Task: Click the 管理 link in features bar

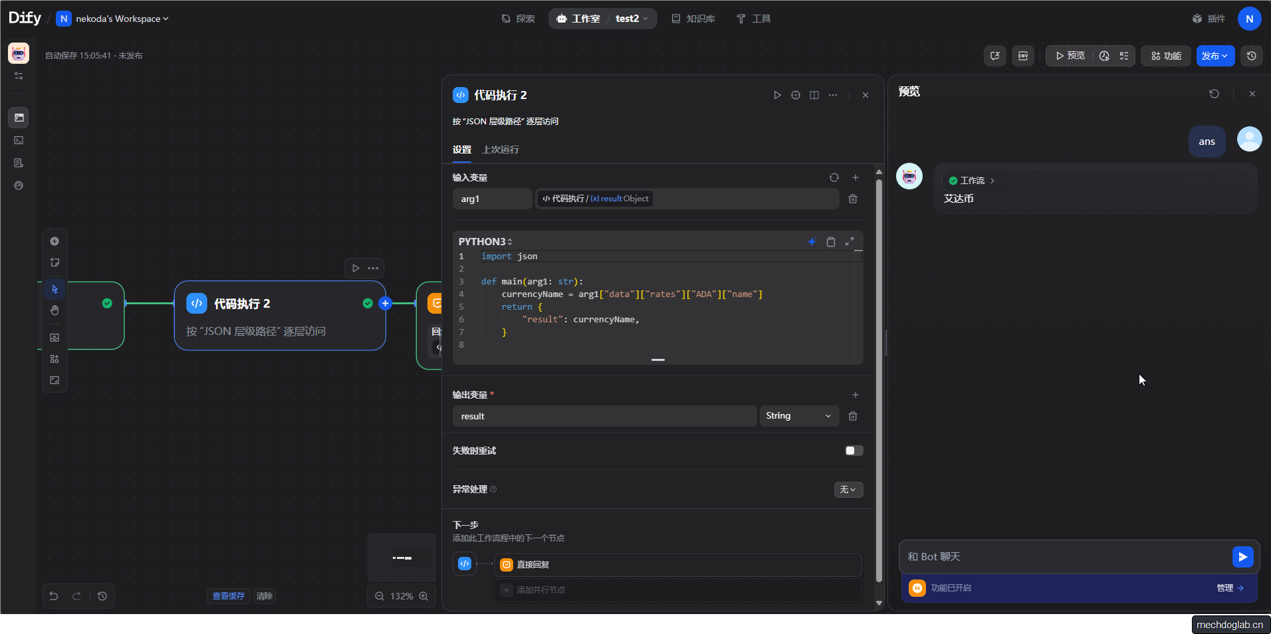Action: 1229,588
